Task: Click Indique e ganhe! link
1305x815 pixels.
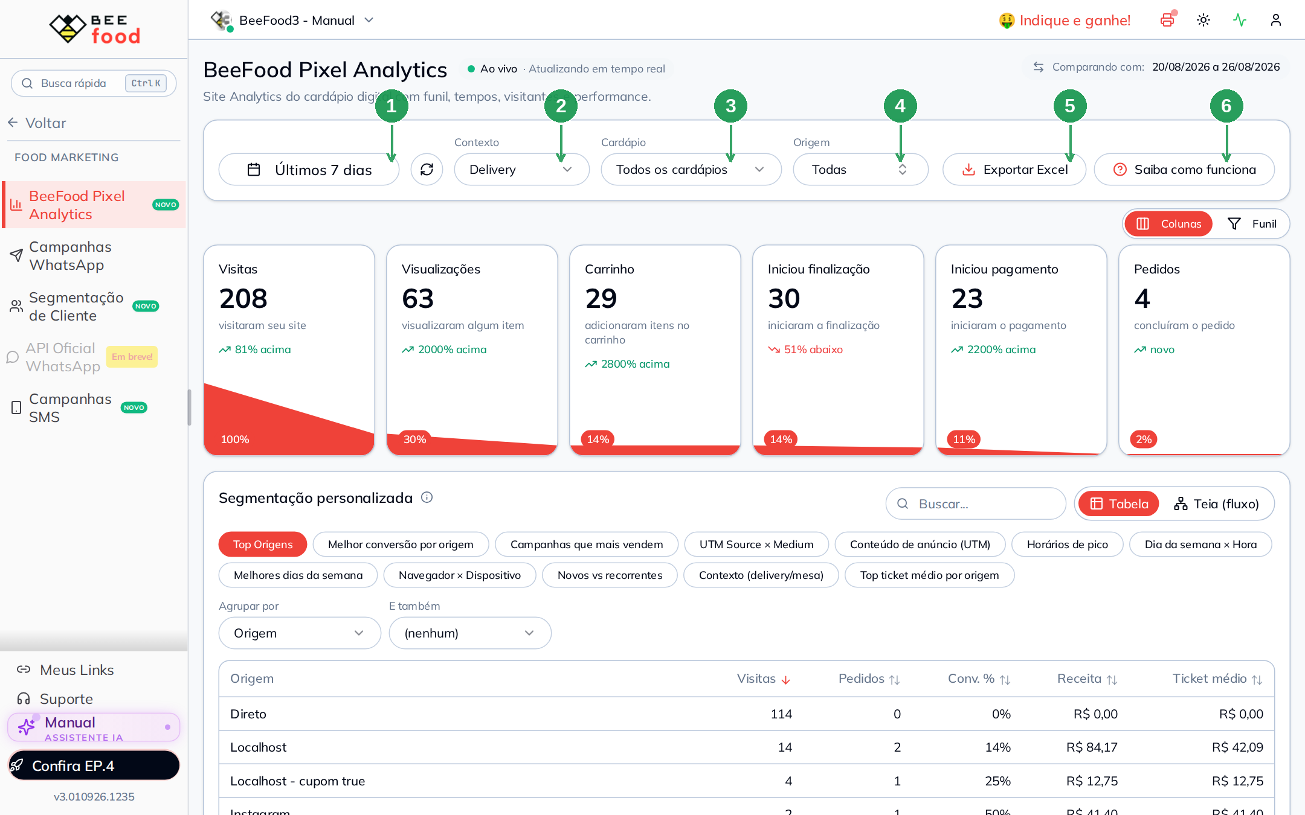Action: coord(1065,20)
